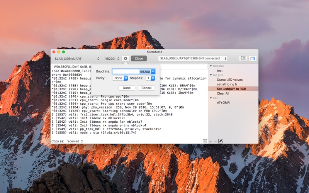Viewport: 309px width, 193px height.
Task: Click log line 'cpu_start: Starting scheduler on PRO CPU'
Action: pos(109,111)
